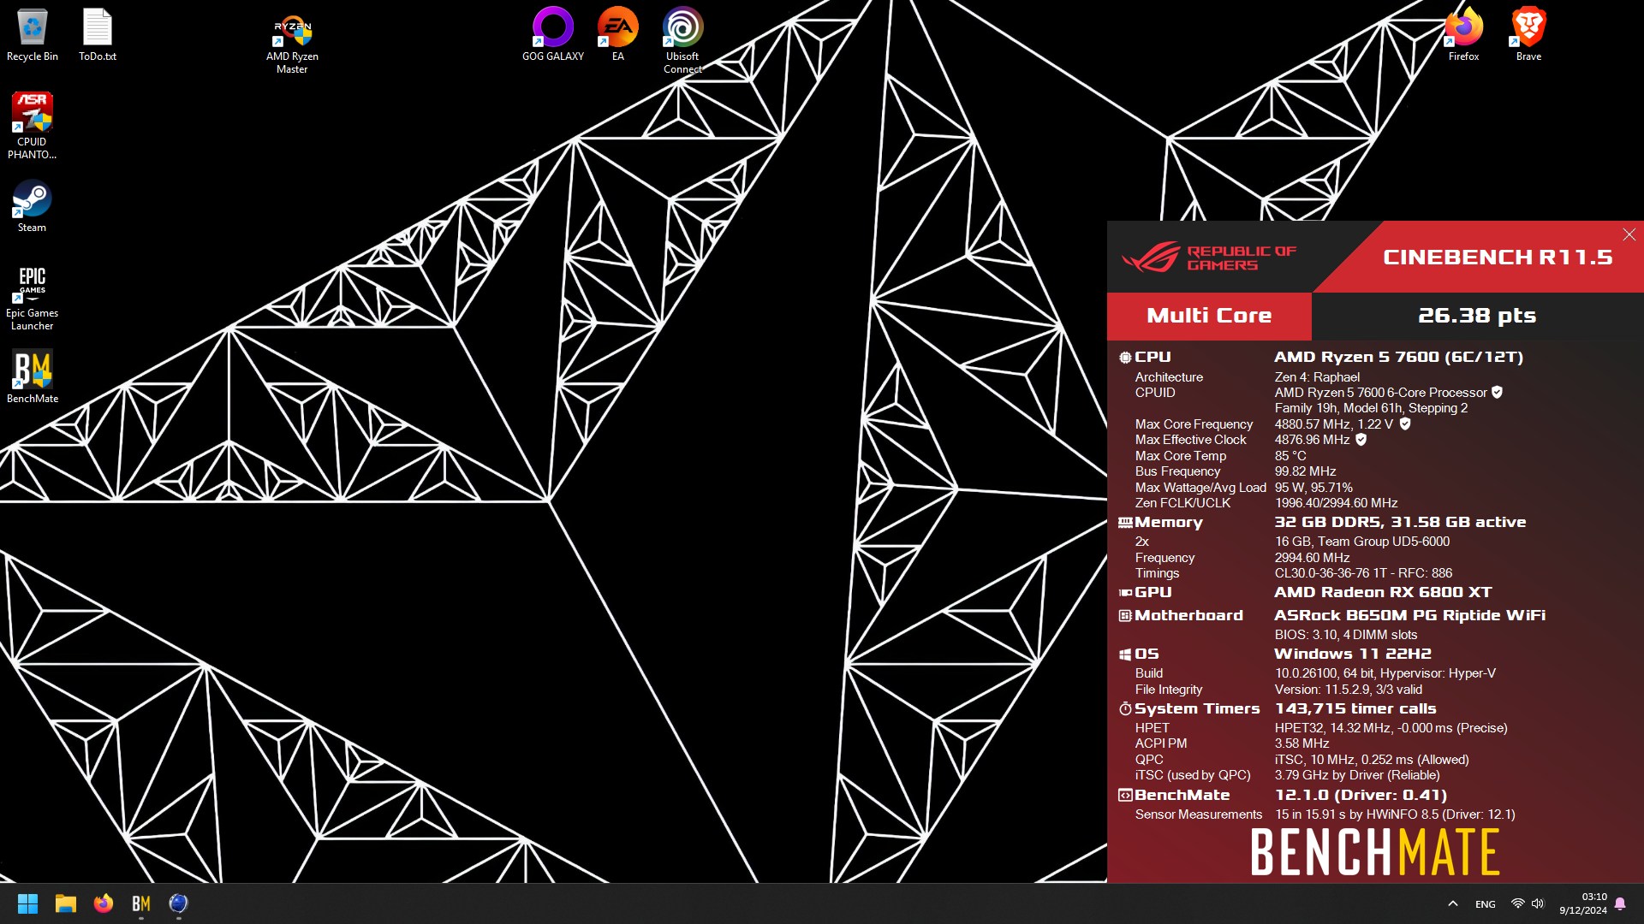
Task: Show hidden system tray icons
Action: click(1452, 903)
